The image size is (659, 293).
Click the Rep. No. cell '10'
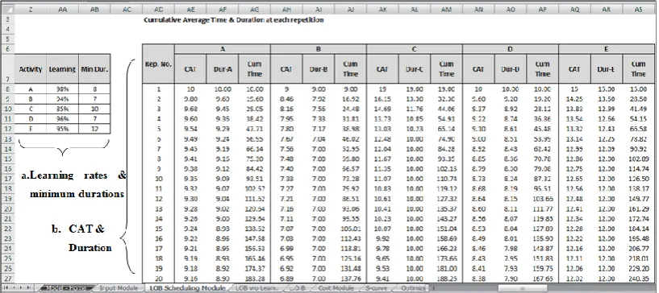point(158,179)
